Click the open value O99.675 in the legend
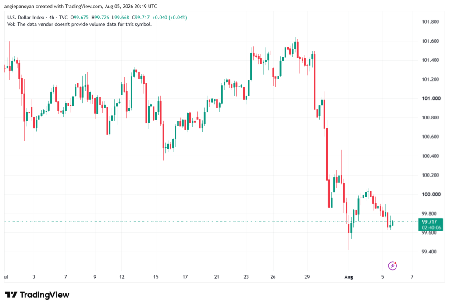 point(79,18)
